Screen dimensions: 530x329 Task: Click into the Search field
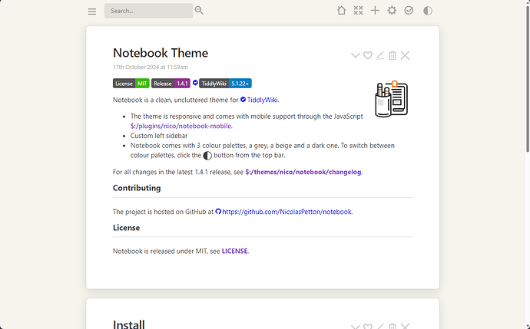pyautogui.click(x=148, y=11)
